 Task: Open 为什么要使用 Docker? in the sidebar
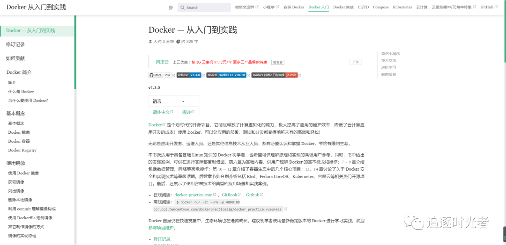click(28, 101)
